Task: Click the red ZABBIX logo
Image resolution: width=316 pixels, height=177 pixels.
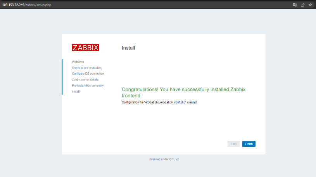Action: [85, 48]
